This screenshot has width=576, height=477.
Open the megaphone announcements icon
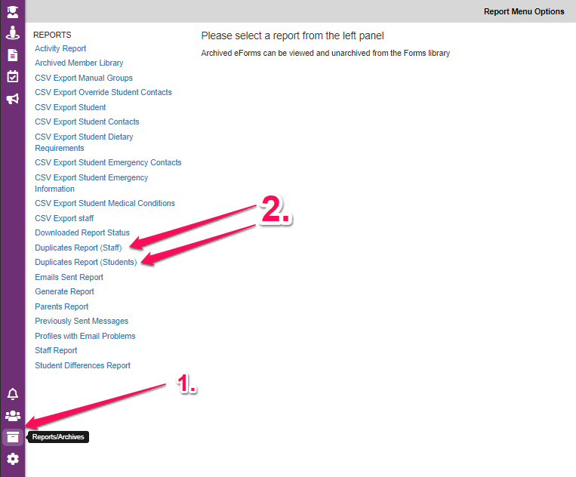12,99
